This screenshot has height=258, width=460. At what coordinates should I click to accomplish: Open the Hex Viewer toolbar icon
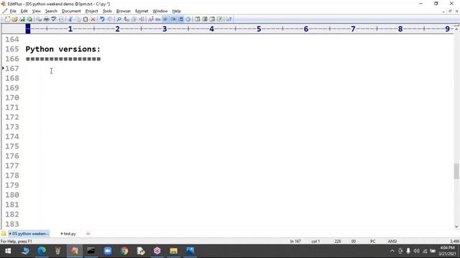click(x=158, y=19)
